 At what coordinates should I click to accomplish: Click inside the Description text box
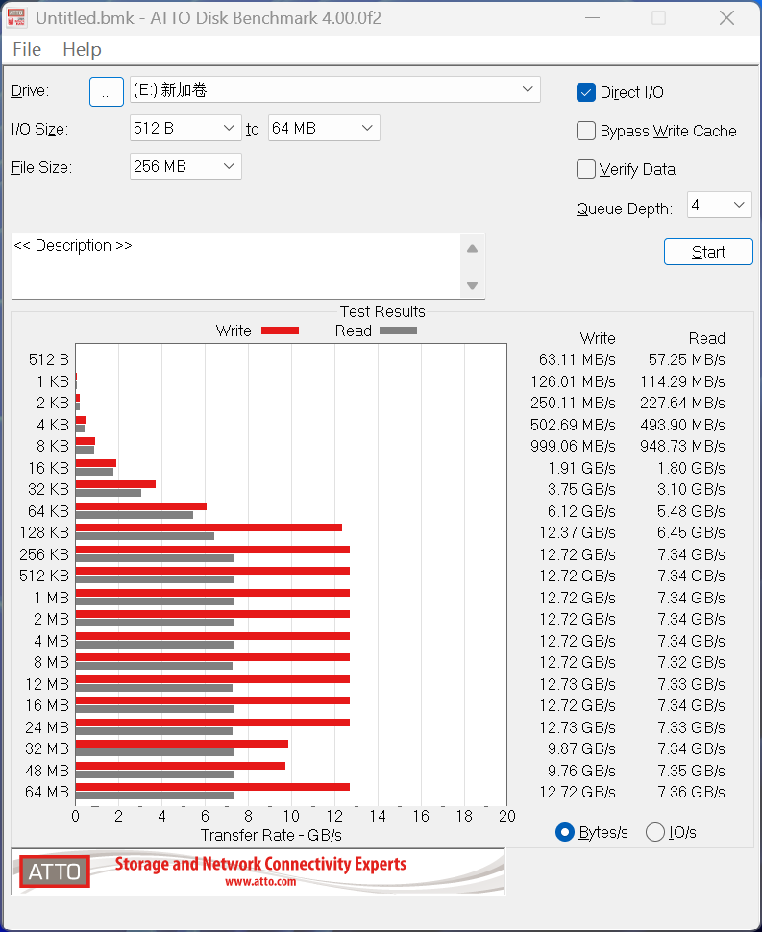235,266
